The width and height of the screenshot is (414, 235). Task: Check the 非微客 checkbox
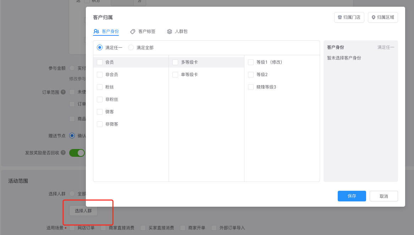pos(100,124)
